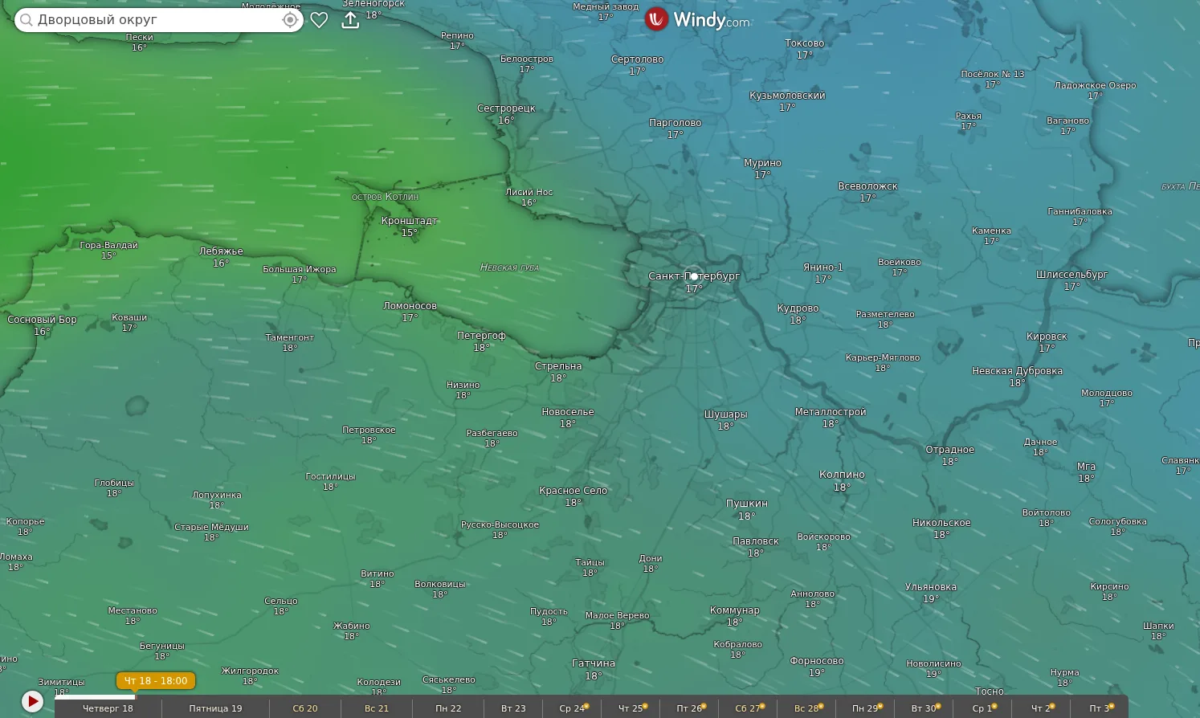Open the share upload icon

(350, 20)
